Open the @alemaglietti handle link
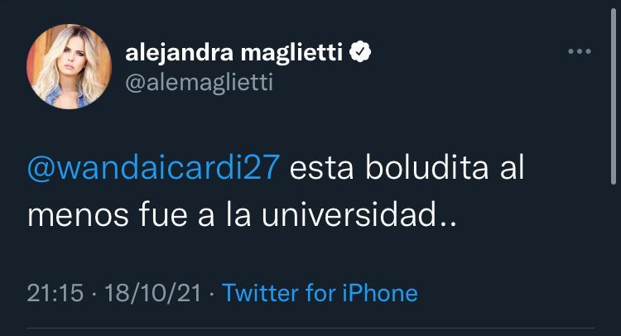The height and width of the screenshot is (336, 621). pyautogui.click(x=199, y=83)
